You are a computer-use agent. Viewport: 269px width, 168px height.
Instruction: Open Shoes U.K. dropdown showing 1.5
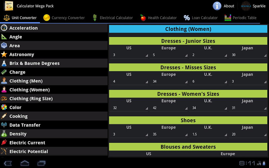click(x=208, y=134)
